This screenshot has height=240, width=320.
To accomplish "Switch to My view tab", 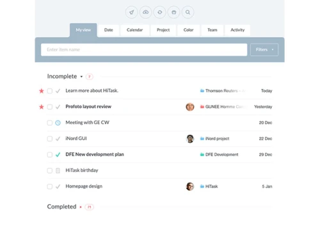I will click(83, 30).
